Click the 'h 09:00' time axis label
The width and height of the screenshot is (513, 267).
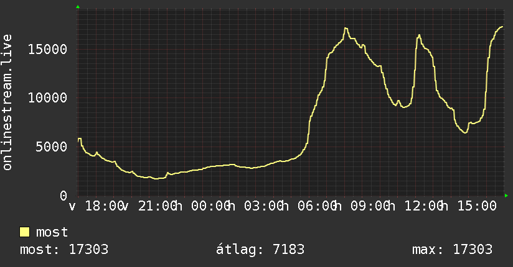[362, 206]
